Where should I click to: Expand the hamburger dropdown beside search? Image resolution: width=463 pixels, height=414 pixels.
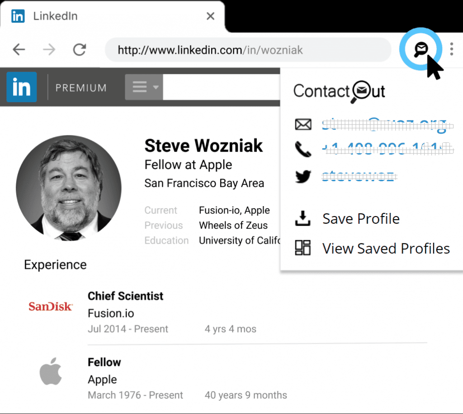click(144, 87)
